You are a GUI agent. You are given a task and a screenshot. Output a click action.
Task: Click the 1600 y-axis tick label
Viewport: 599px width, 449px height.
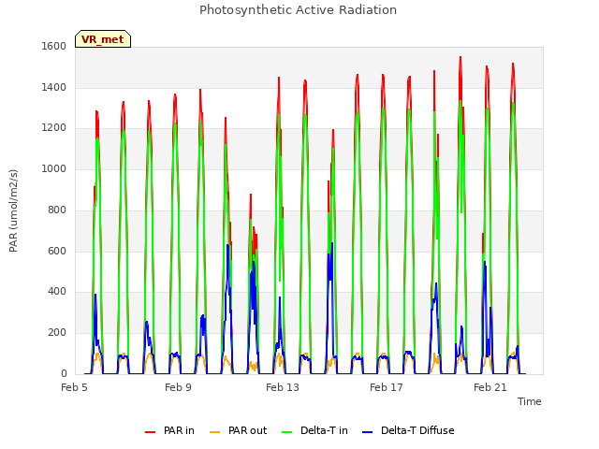tap(54, 46)
